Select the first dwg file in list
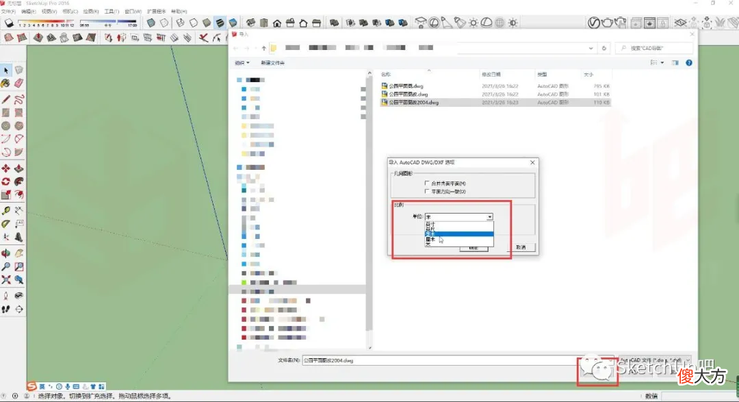The width and height of the screenshot is (739, 402). 495,86
